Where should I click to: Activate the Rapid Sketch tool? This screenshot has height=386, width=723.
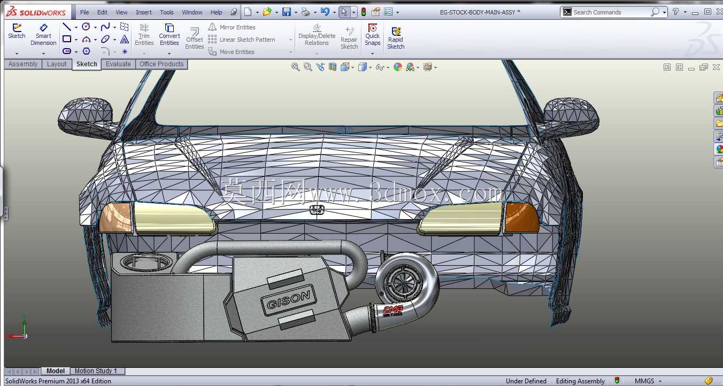click(x=396, y=37)
